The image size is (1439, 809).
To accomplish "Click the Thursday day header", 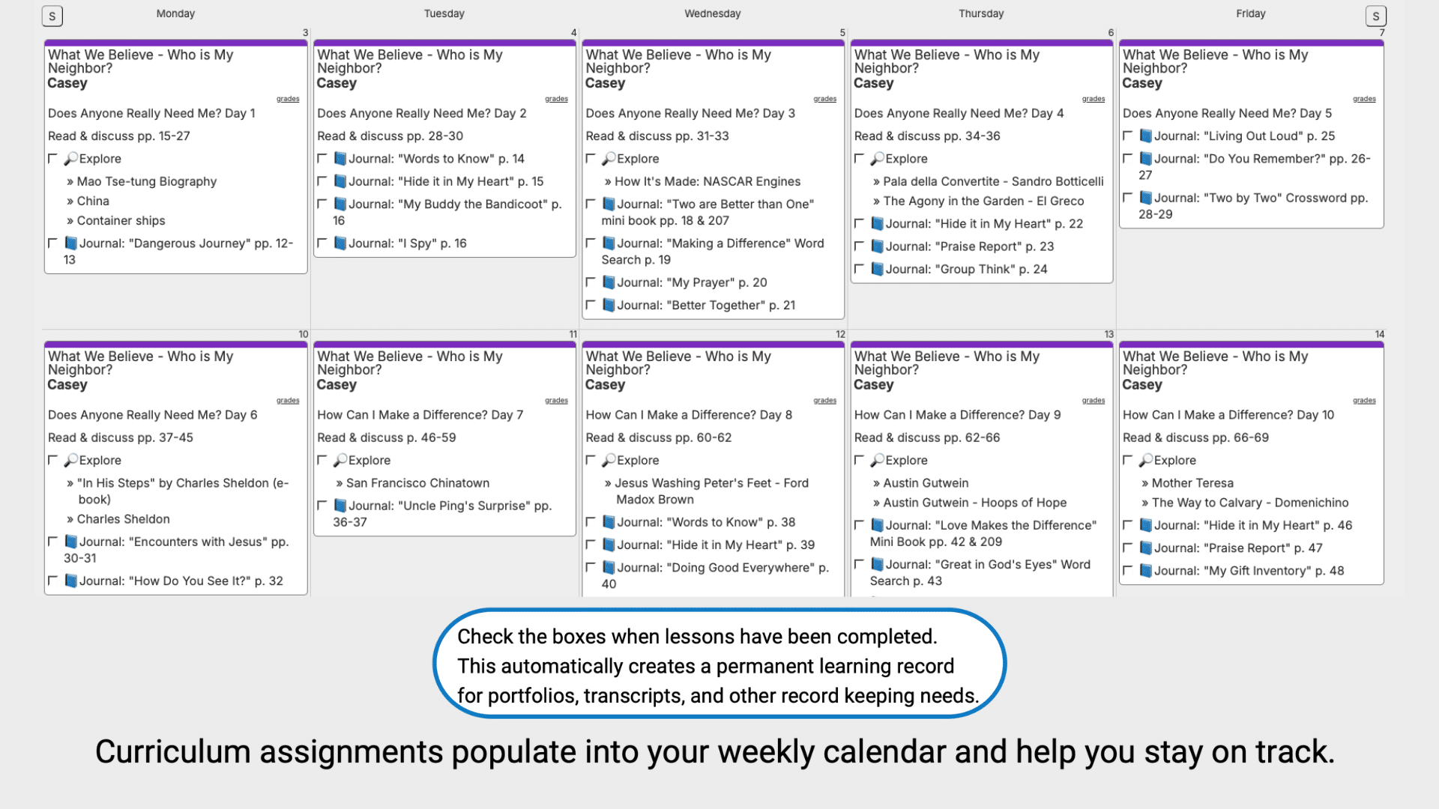I will point(980,13).
